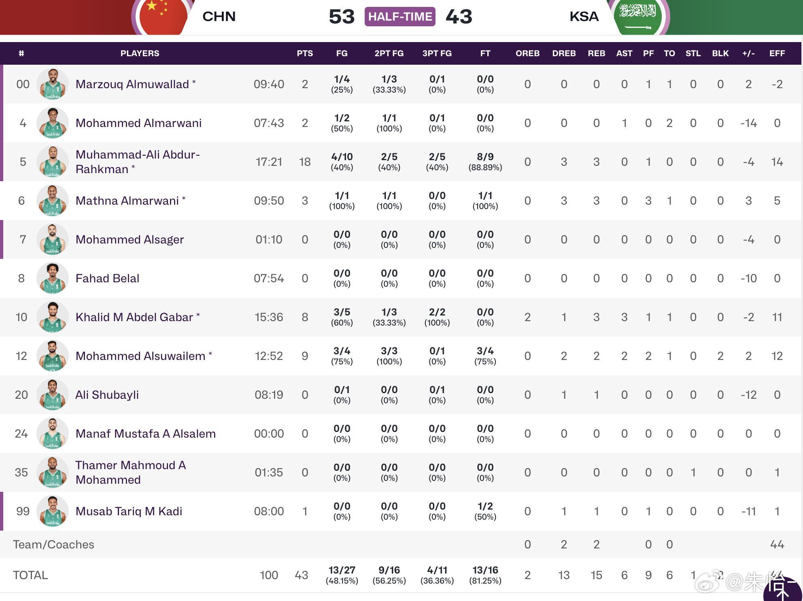
Task: Click the Team/Coaches row label
Action: [x=53, y=544]
